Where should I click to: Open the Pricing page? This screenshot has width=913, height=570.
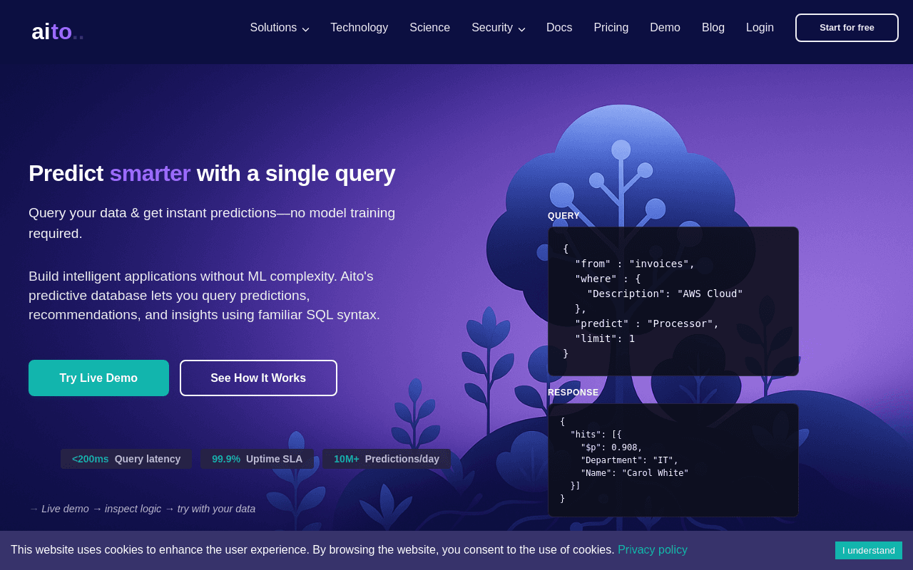tap(611, 28)
